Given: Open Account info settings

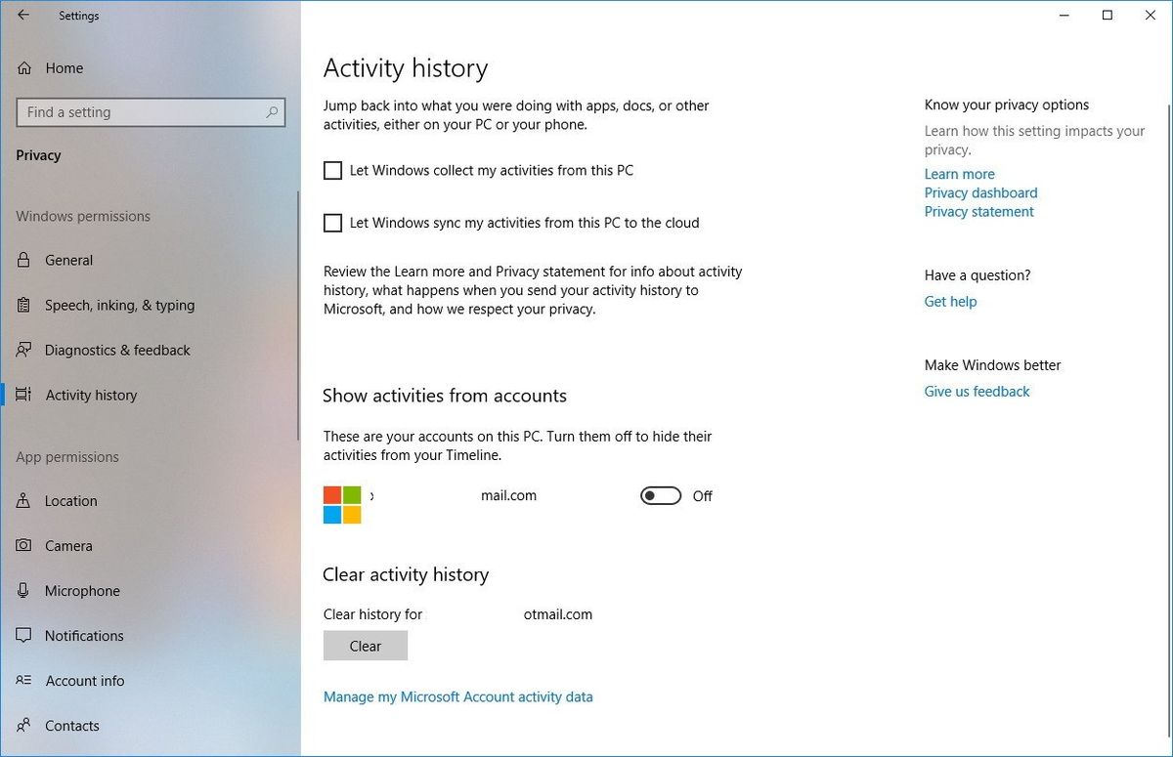Looking at the screenshot, I should [83, 680].
